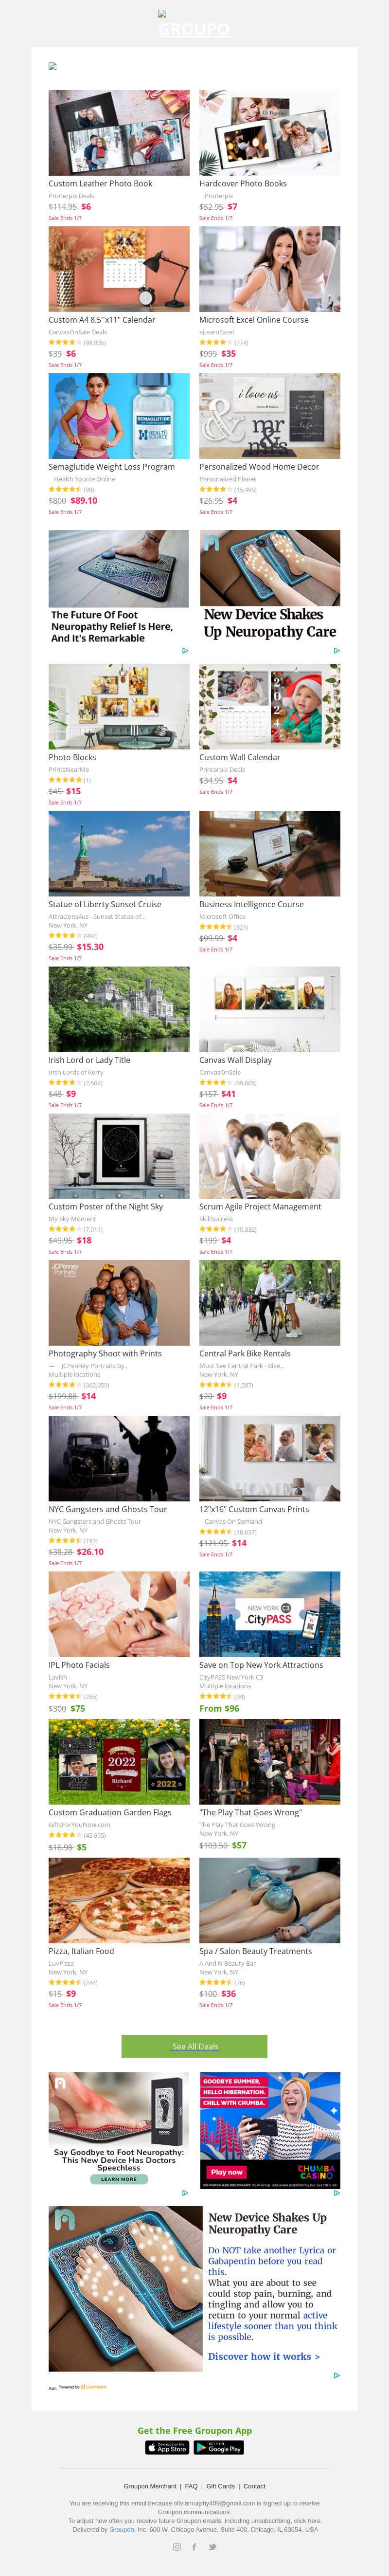The width and height of the screenshot is (389, 2576).
Task: Open the Central Park Bike Rentals photo
Action: point(269,1302)
